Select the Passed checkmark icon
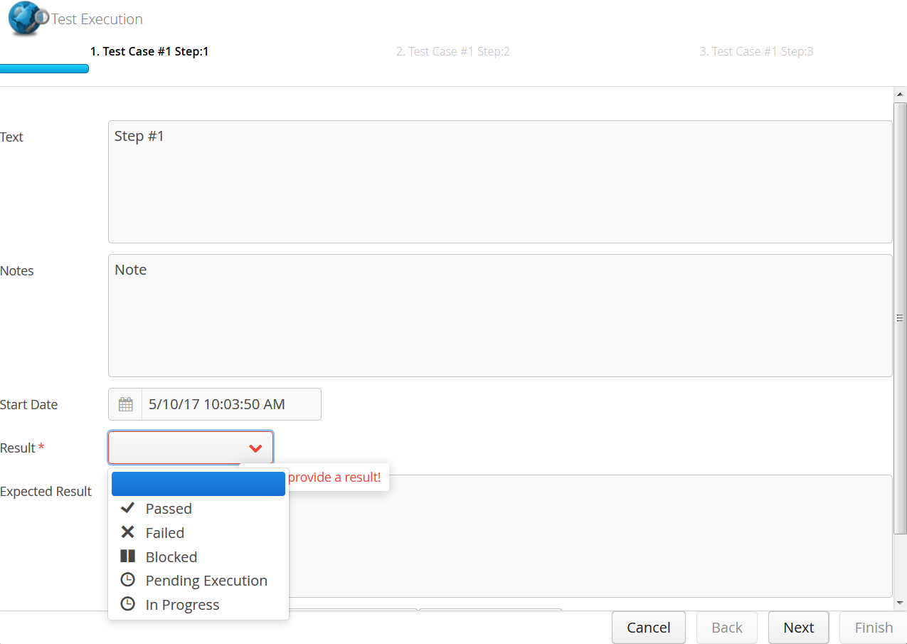Viewport: 907px width, 644px height. pyautogui.click(x=127, y=508)
